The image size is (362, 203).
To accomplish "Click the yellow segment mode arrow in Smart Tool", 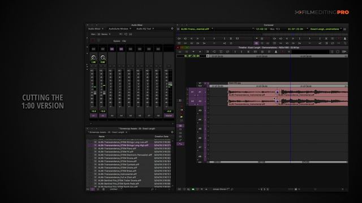I will (x=181, y=117).
